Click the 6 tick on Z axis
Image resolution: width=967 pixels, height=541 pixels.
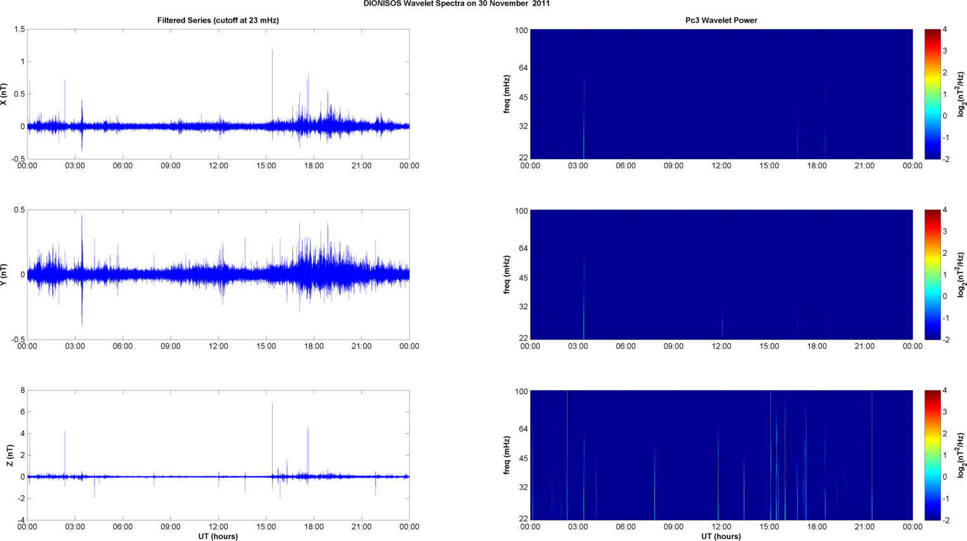click(22, 412)
